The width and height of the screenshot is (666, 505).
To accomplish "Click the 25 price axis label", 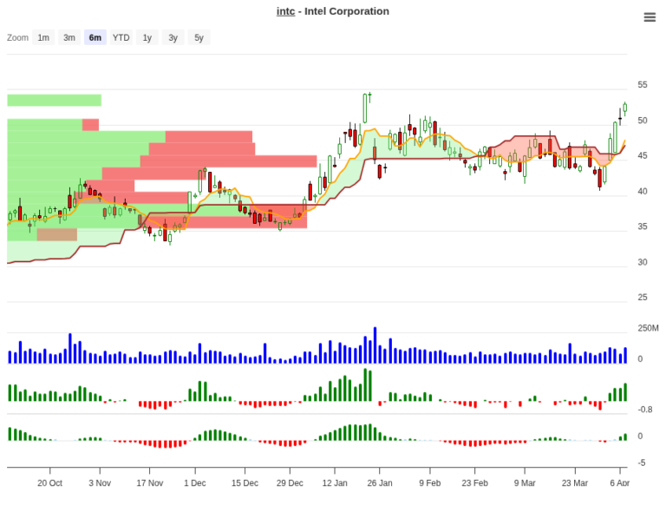I will click(643, 298).
